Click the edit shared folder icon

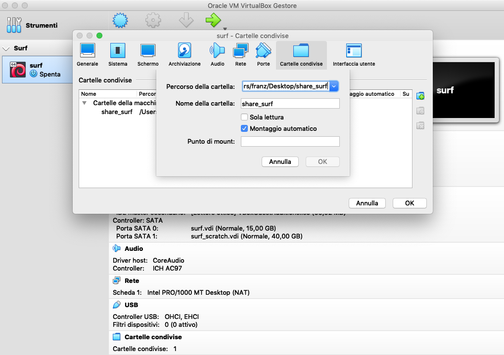tap(420, 111)
